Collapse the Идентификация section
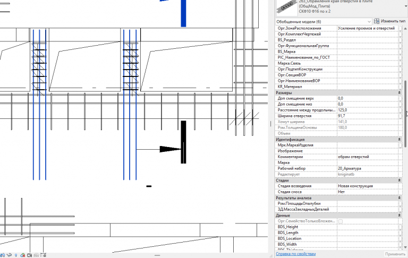This screenshot has height=258, width=408. click(x=399, y=140)
